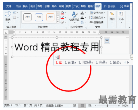This screenshot has width=138, height=110.
Task: Move to next row of shape styles
Action: [x=58, y=17]
